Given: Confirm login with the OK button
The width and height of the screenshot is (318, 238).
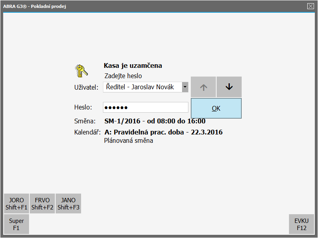Looking at the screenshot, I should [x=216, y=108].
